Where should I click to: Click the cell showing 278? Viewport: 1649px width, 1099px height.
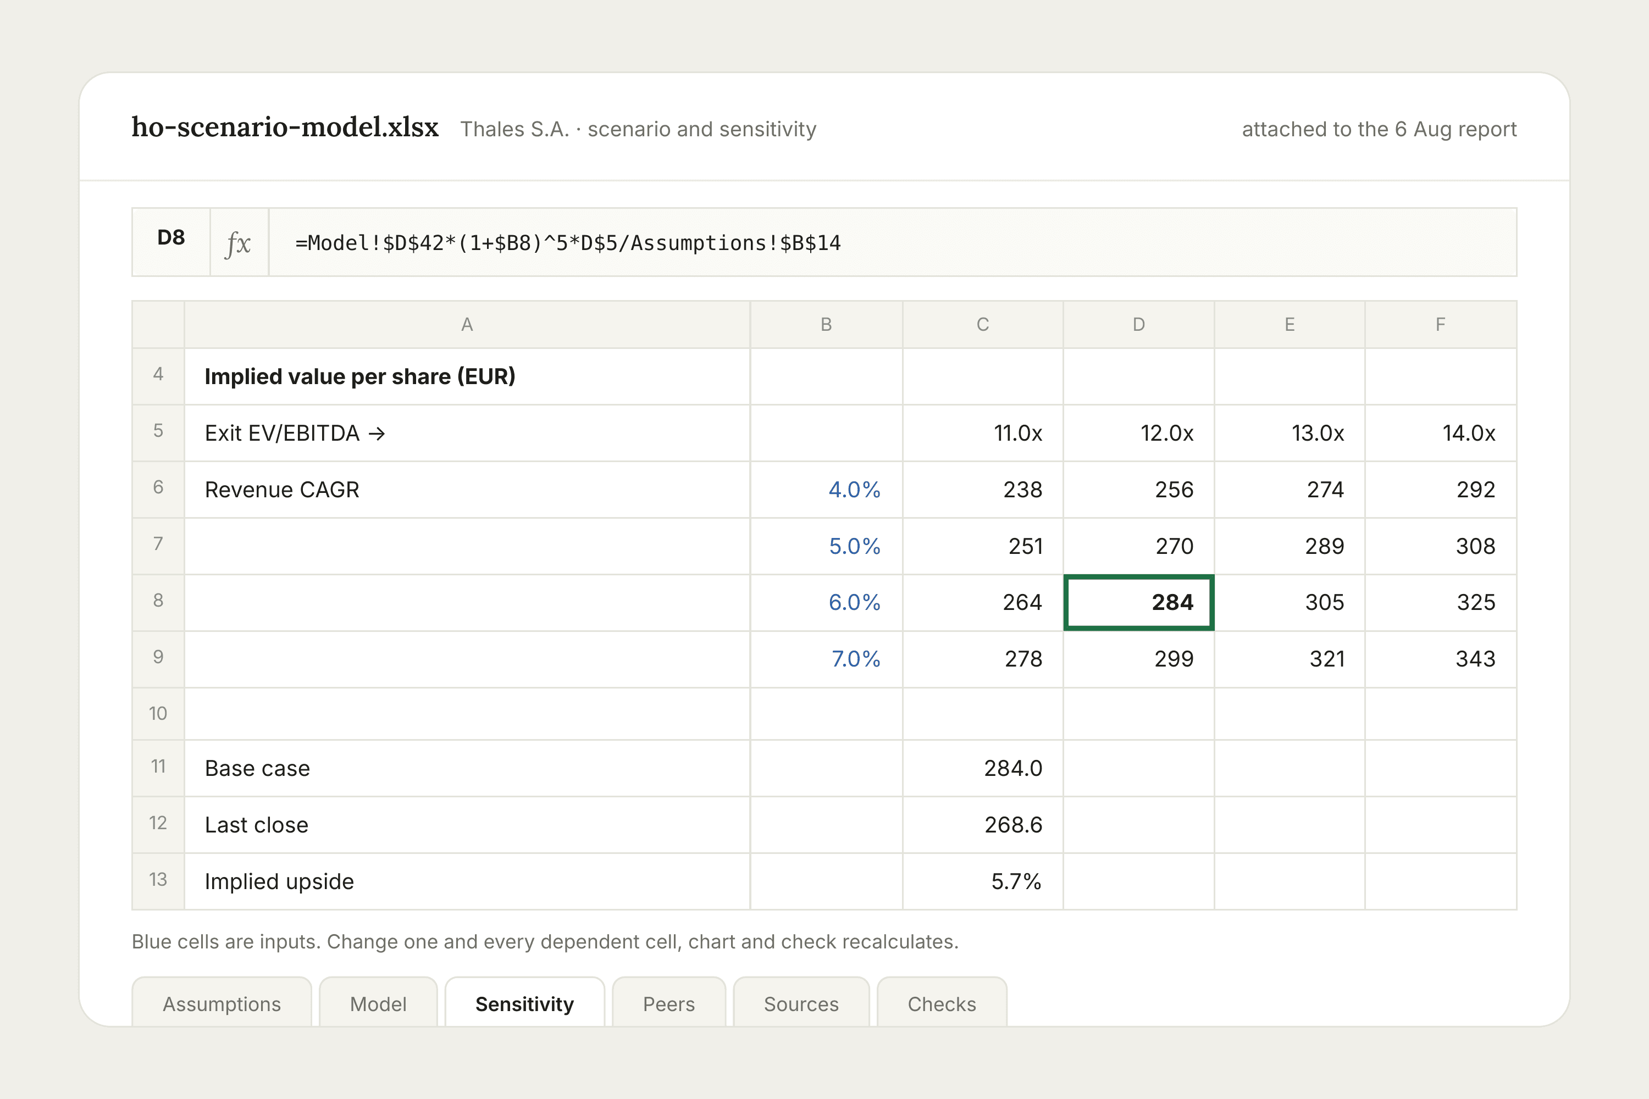click(983, 659)
